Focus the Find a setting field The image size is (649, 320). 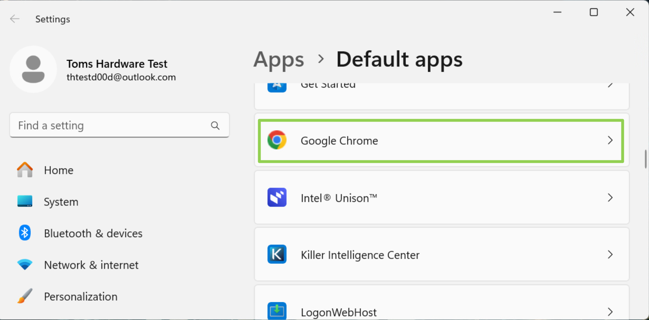120,125
